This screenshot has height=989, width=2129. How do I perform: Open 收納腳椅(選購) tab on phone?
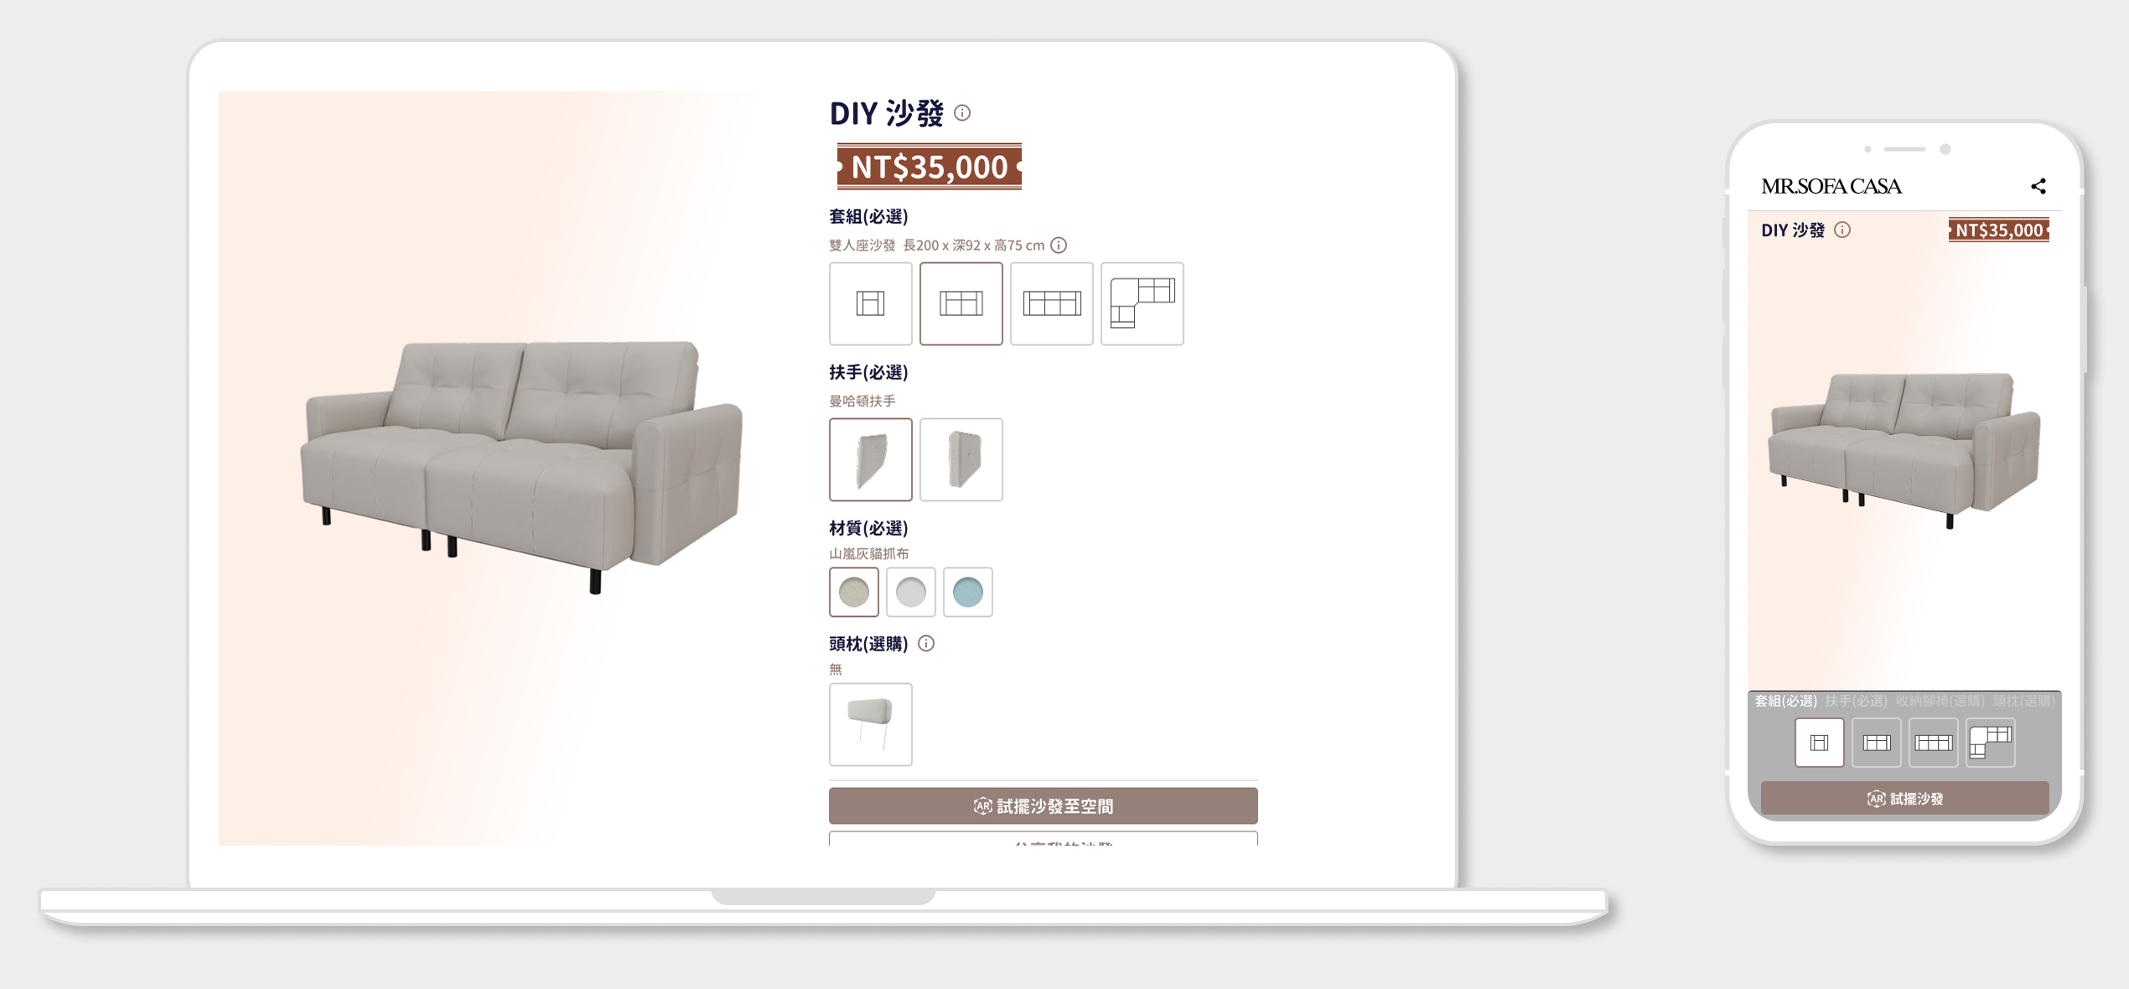1940,701
